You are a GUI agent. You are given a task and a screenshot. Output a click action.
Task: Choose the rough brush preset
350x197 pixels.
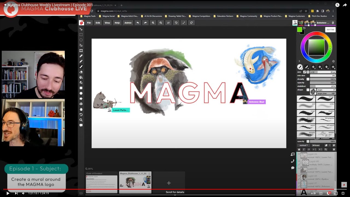(306, 112)
